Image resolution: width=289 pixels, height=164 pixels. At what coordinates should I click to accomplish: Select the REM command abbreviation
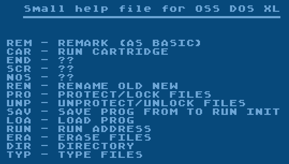tap(19, 43)
